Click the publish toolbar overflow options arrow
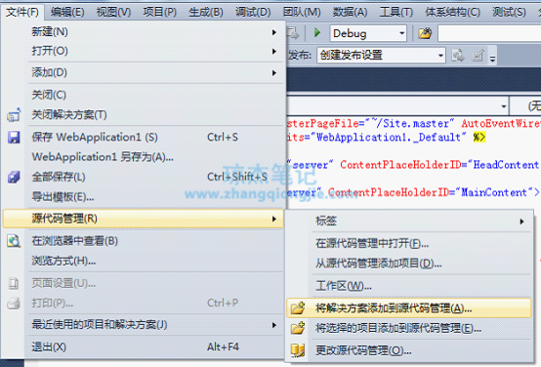Image resolution: width=541 pixels, height=367 pixels. coord(493,59)
